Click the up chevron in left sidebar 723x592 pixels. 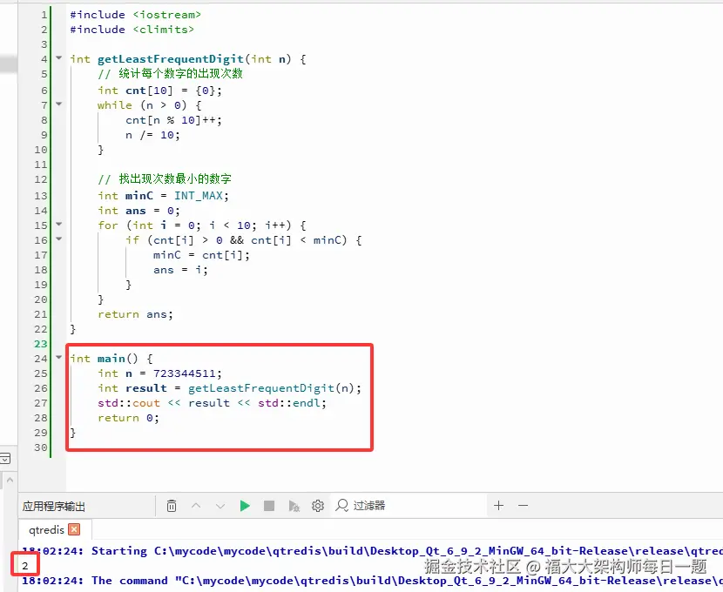(x=10, y=480)
